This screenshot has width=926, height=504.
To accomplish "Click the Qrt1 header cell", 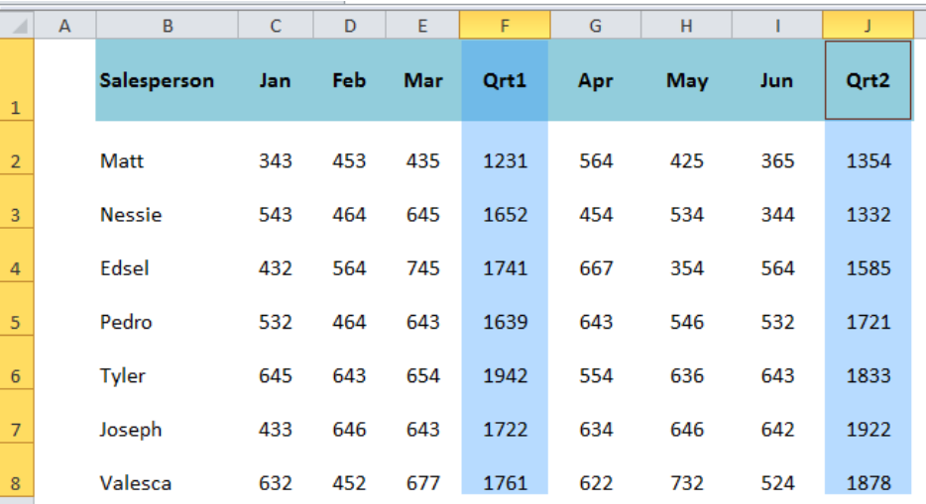I will tap(505, 80).
